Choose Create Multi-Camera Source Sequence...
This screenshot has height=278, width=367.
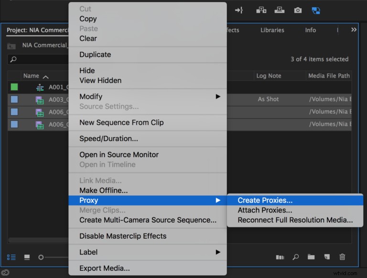(148, 220)
